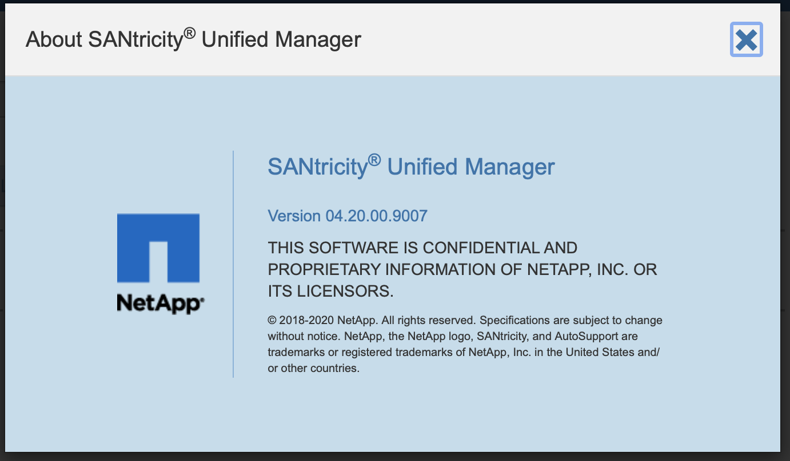Click the 'THIS SOFTWARE IS CONFIDENTIAL AND' line
This screenshot has height=461, width=790.
coord(422,248)
